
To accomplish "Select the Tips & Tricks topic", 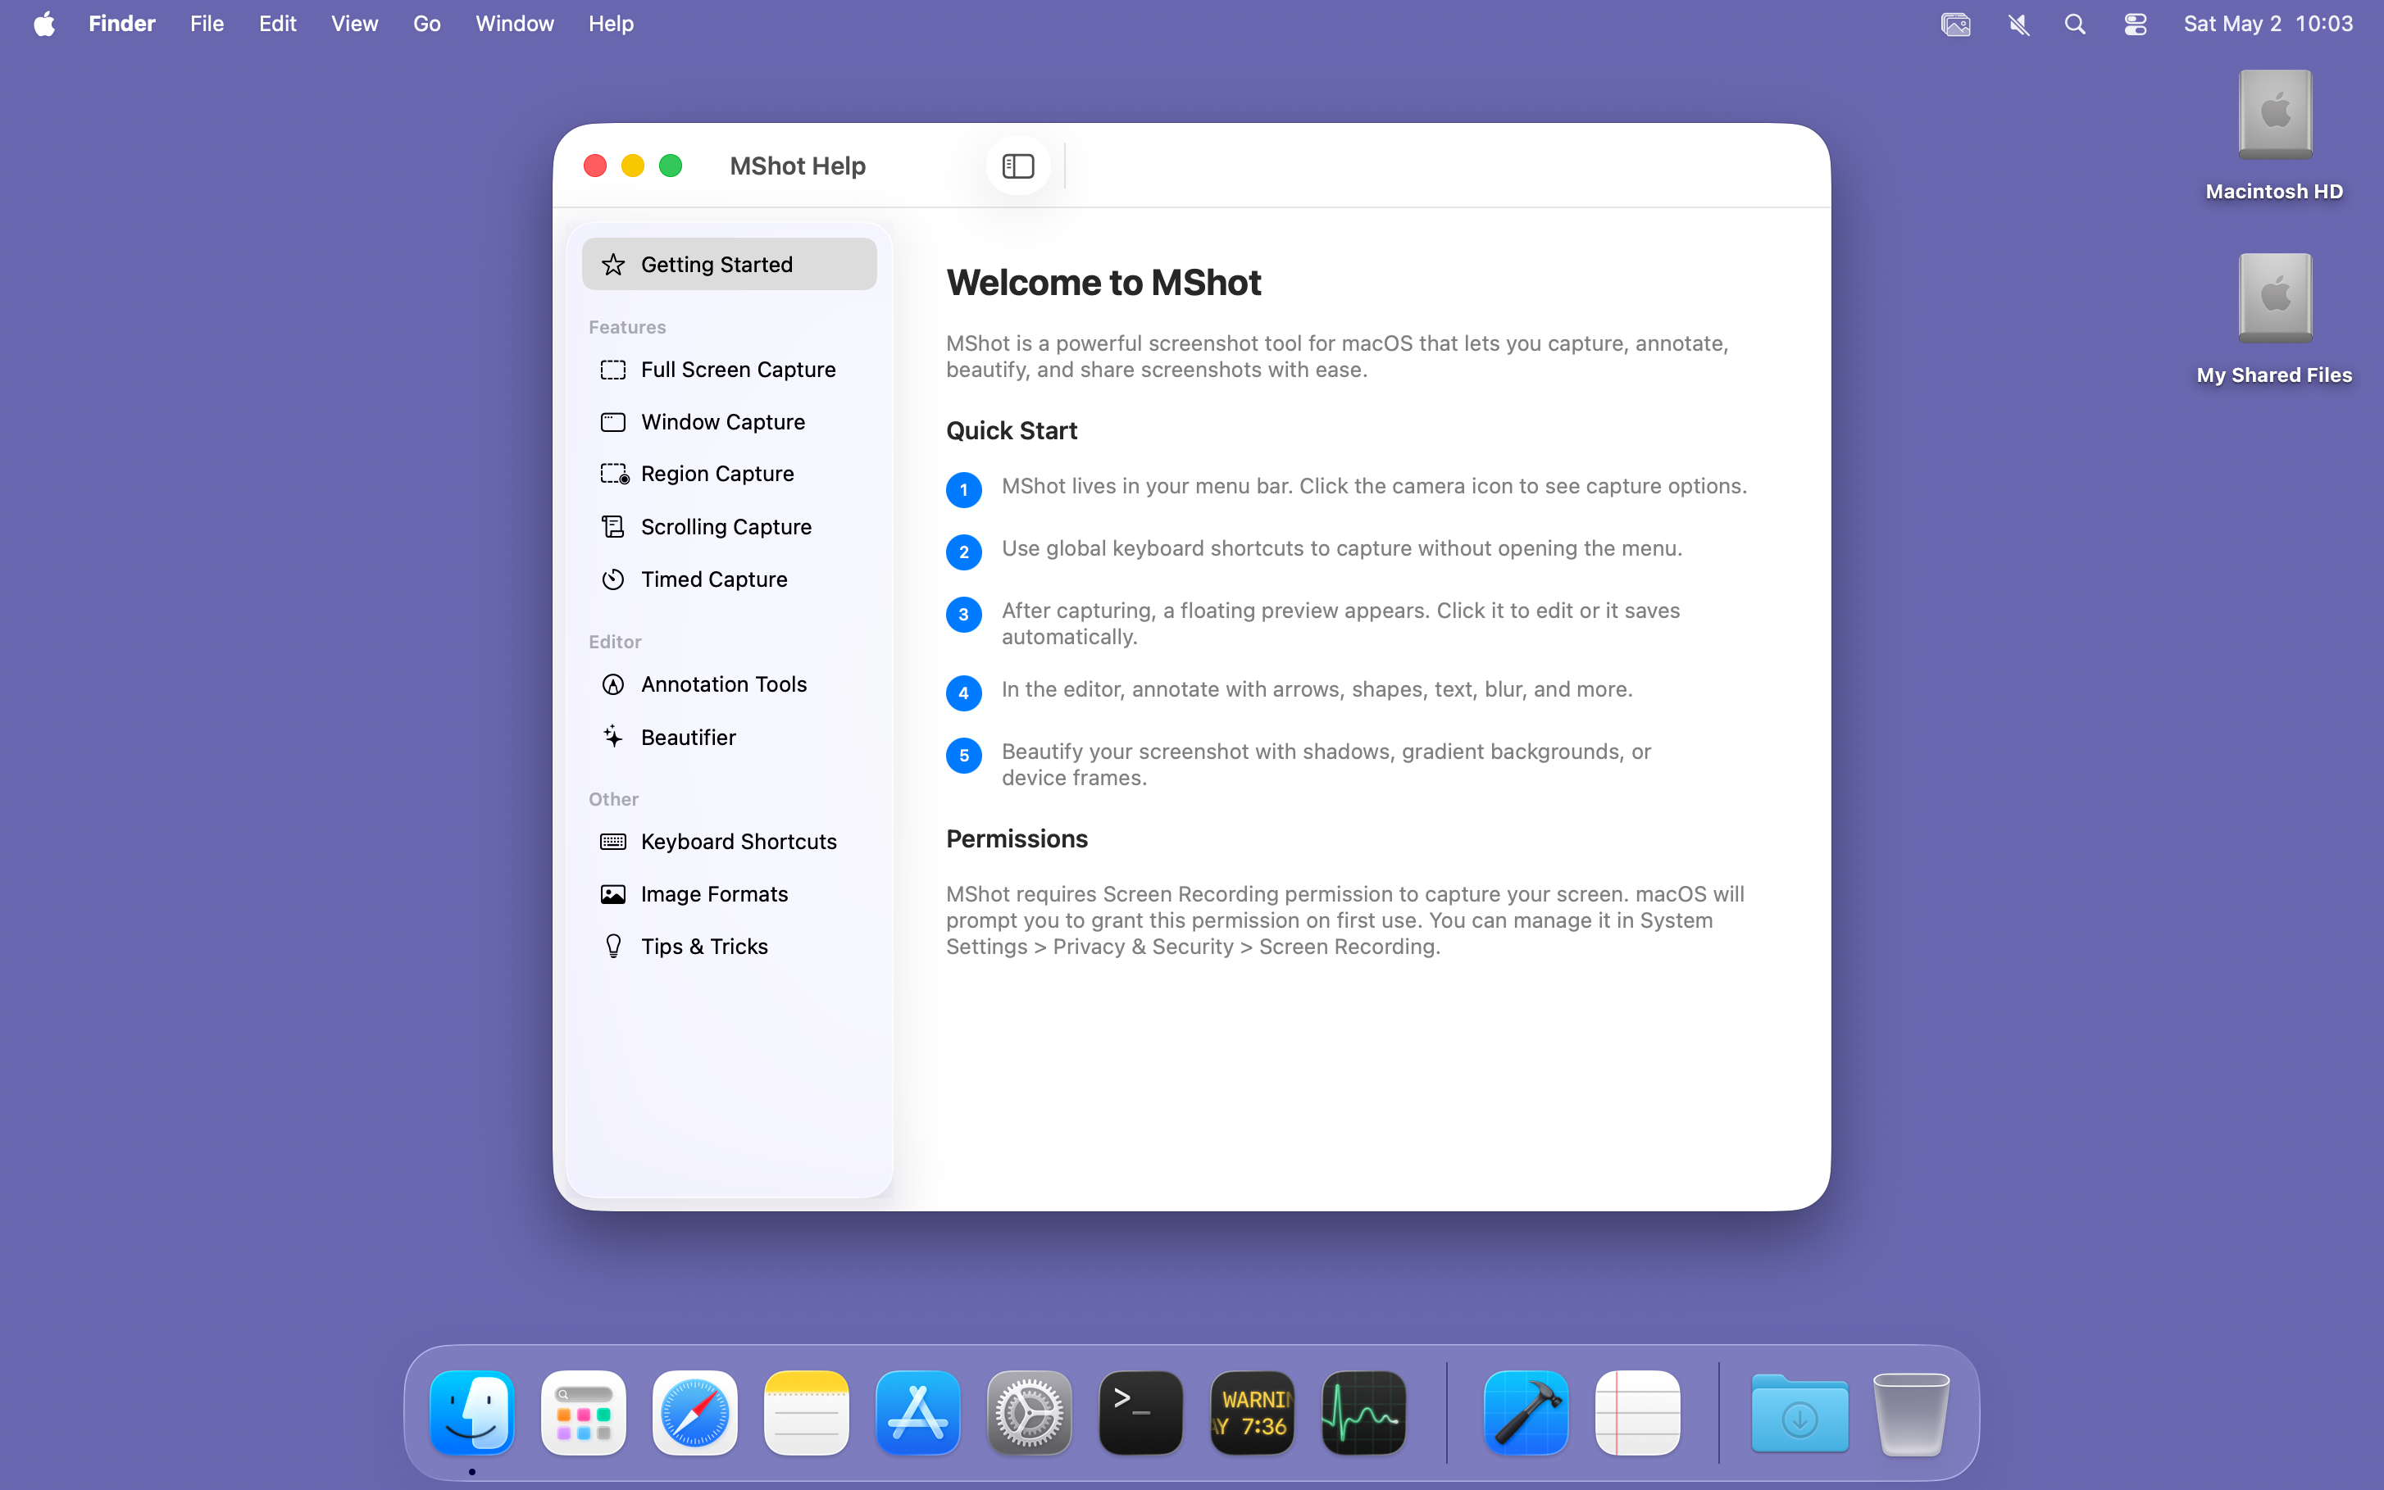I will point(730,946).
